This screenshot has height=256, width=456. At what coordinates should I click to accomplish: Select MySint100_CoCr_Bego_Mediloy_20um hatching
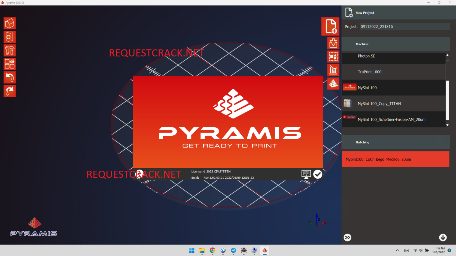396,159
